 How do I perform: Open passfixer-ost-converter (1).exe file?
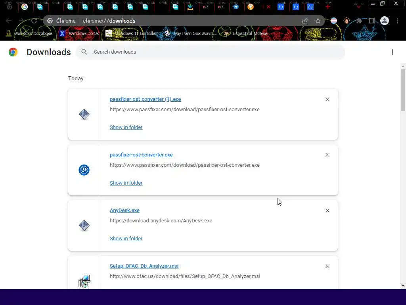tap(145, 99)
